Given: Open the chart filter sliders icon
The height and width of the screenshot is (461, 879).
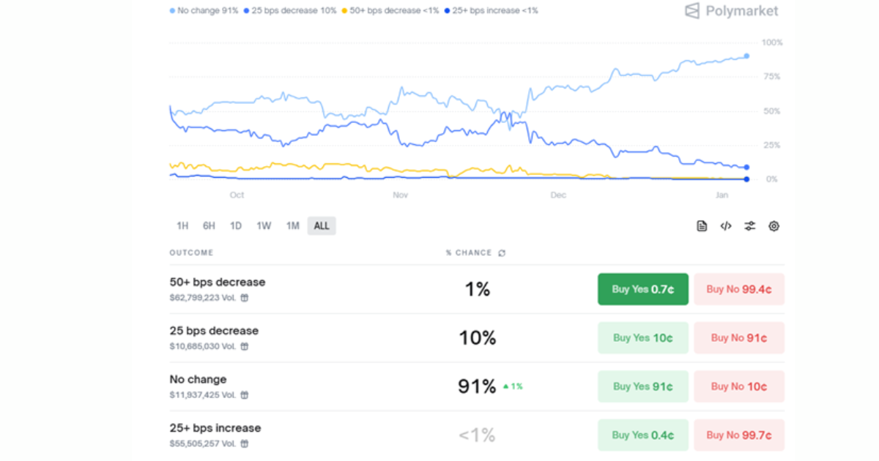Looking at the screenshot, I should click(x=749, y=226).
